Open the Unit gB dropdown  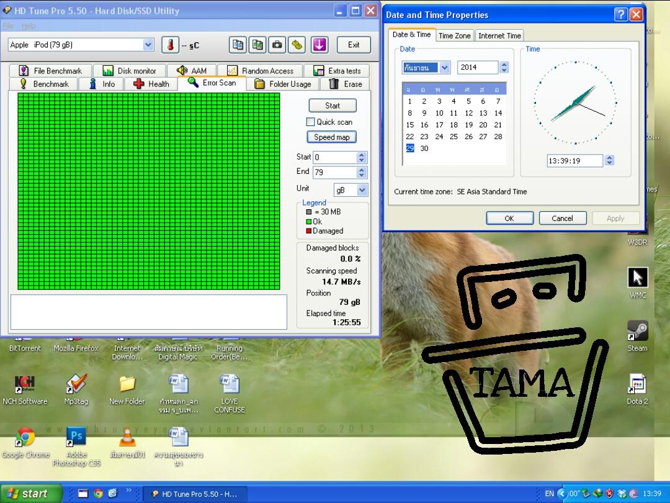362,190
